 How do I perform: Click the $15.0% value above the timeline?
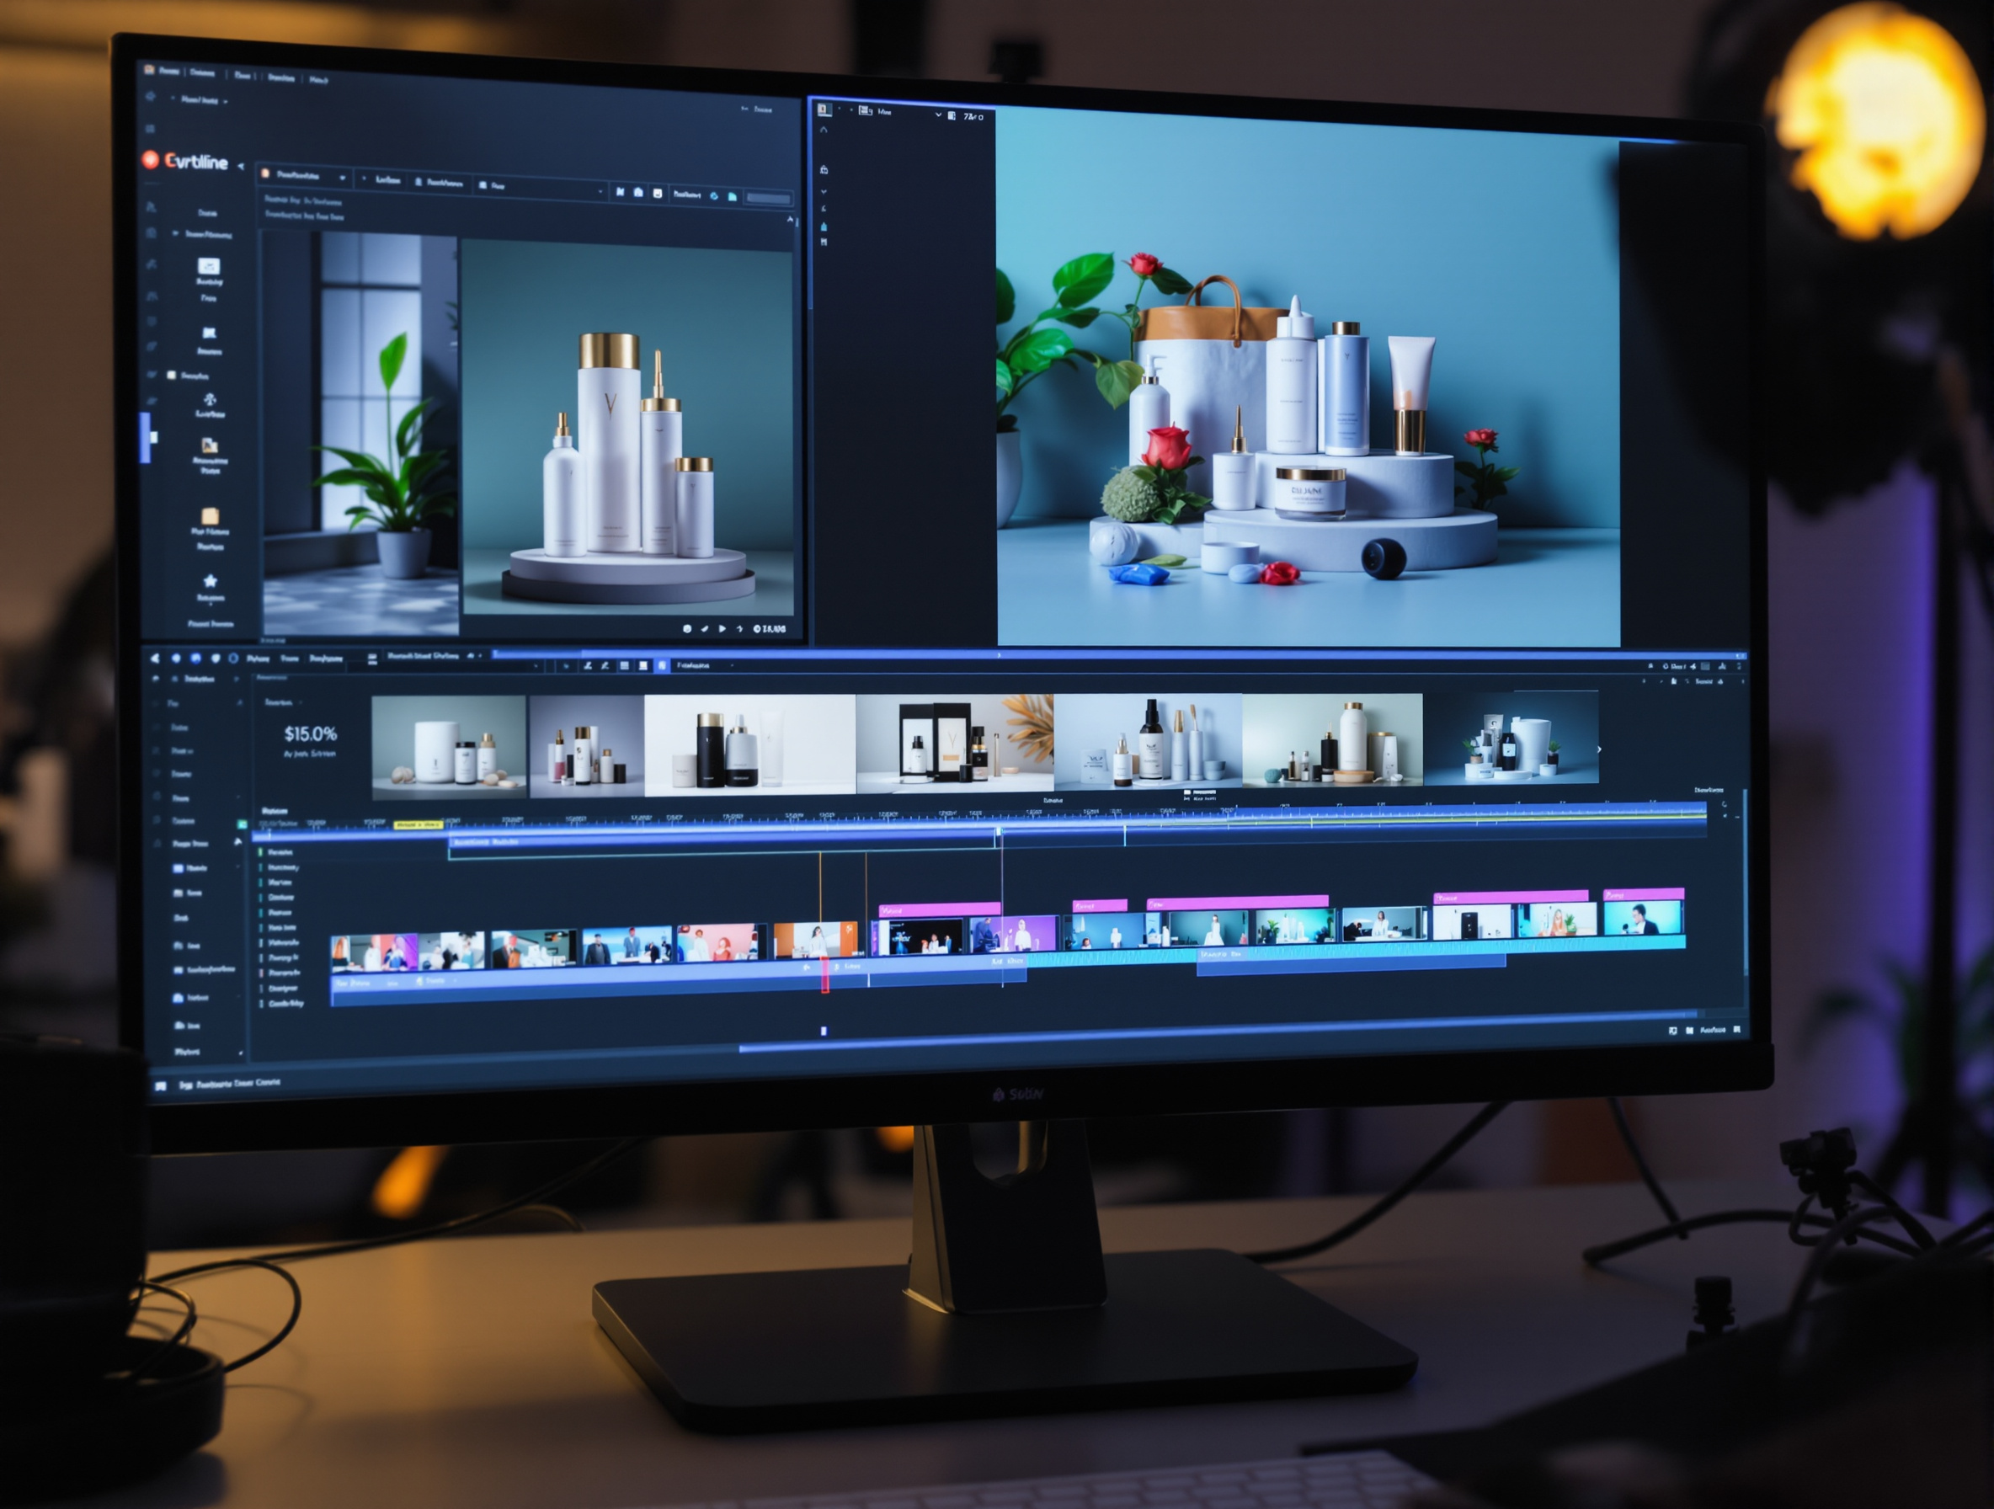coord(310,733)
